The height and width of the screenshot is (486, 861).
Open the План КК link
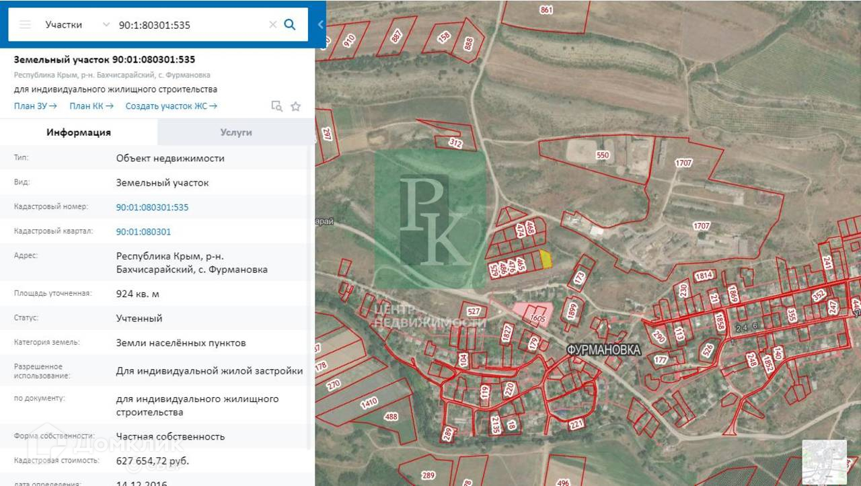[91, 106]
